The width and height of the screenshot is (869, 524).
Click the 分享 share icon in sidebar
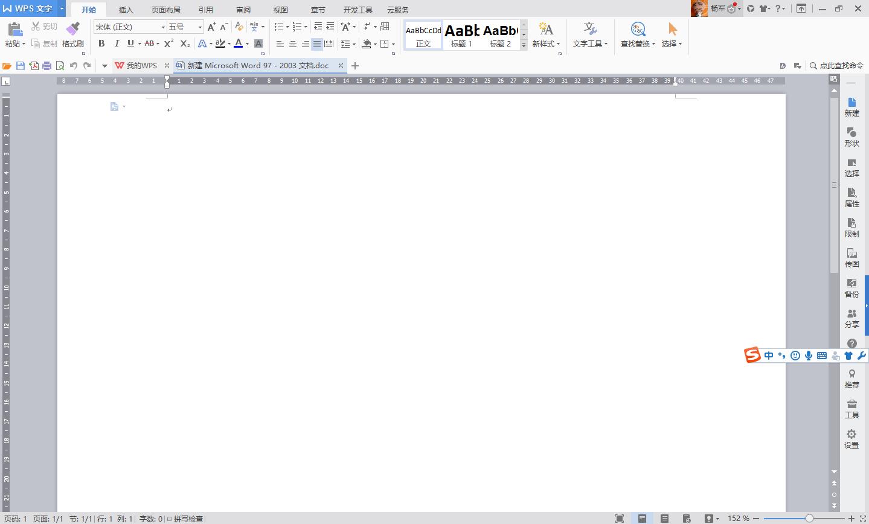pos(851,318)
